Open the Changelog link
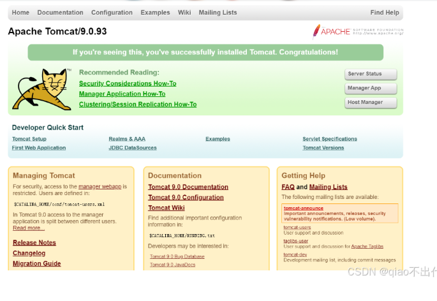This screenshot has height=301, width=437. pyautogui.click(x=29, y=253)
